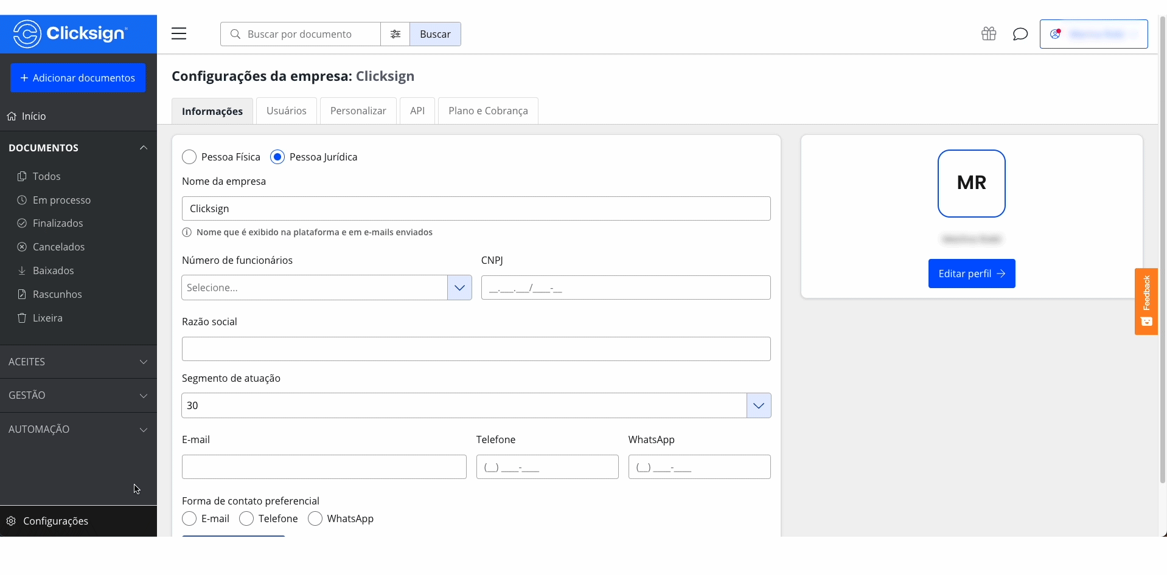The image size is (1167, 575).
Task: Focus the Buscar por documento field
Action: point(301,34)
